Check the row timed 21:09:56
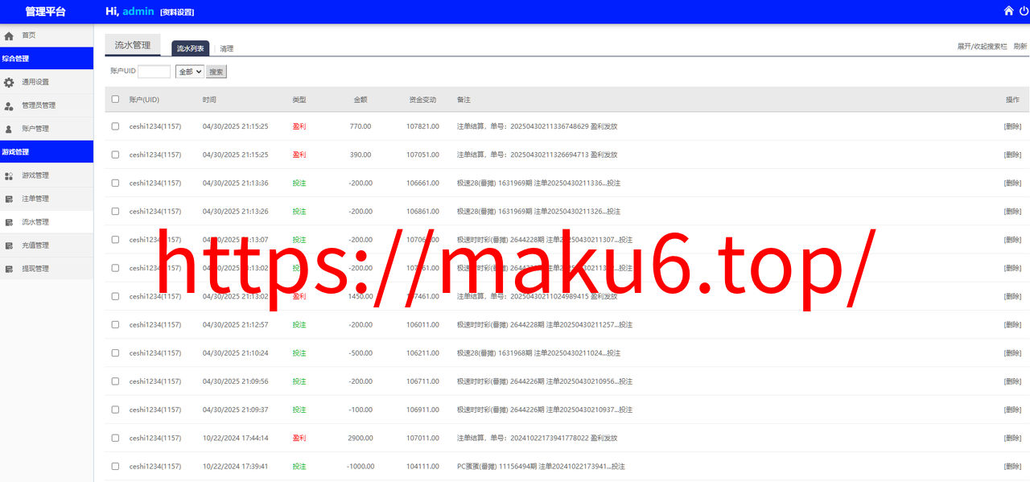 tap(115, 381)
